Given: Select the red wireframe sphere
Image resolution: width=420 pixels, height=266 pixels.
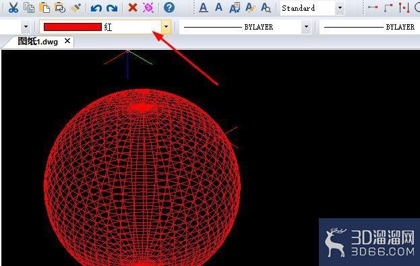Looking at the screenshot, I should [x=142, y=177].
